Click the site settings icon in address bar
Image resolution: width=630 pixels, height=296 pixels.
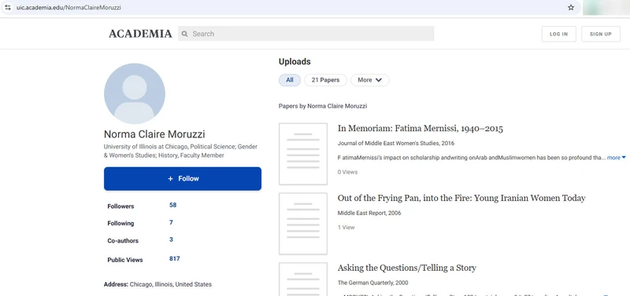point(8,7)
